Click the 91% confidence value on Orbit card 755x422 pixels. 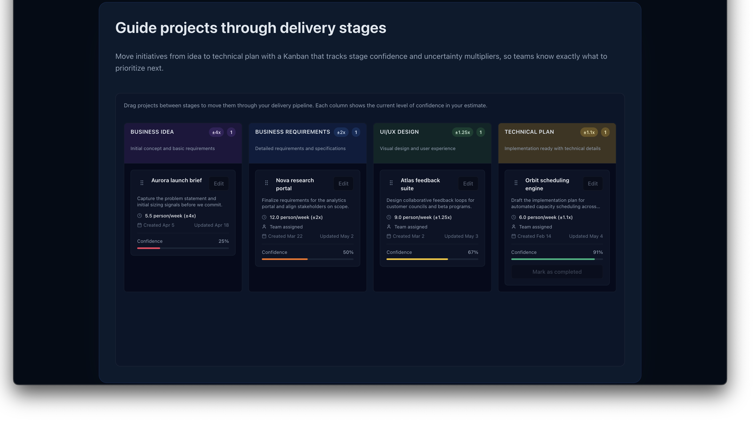(x=598, y=252)
